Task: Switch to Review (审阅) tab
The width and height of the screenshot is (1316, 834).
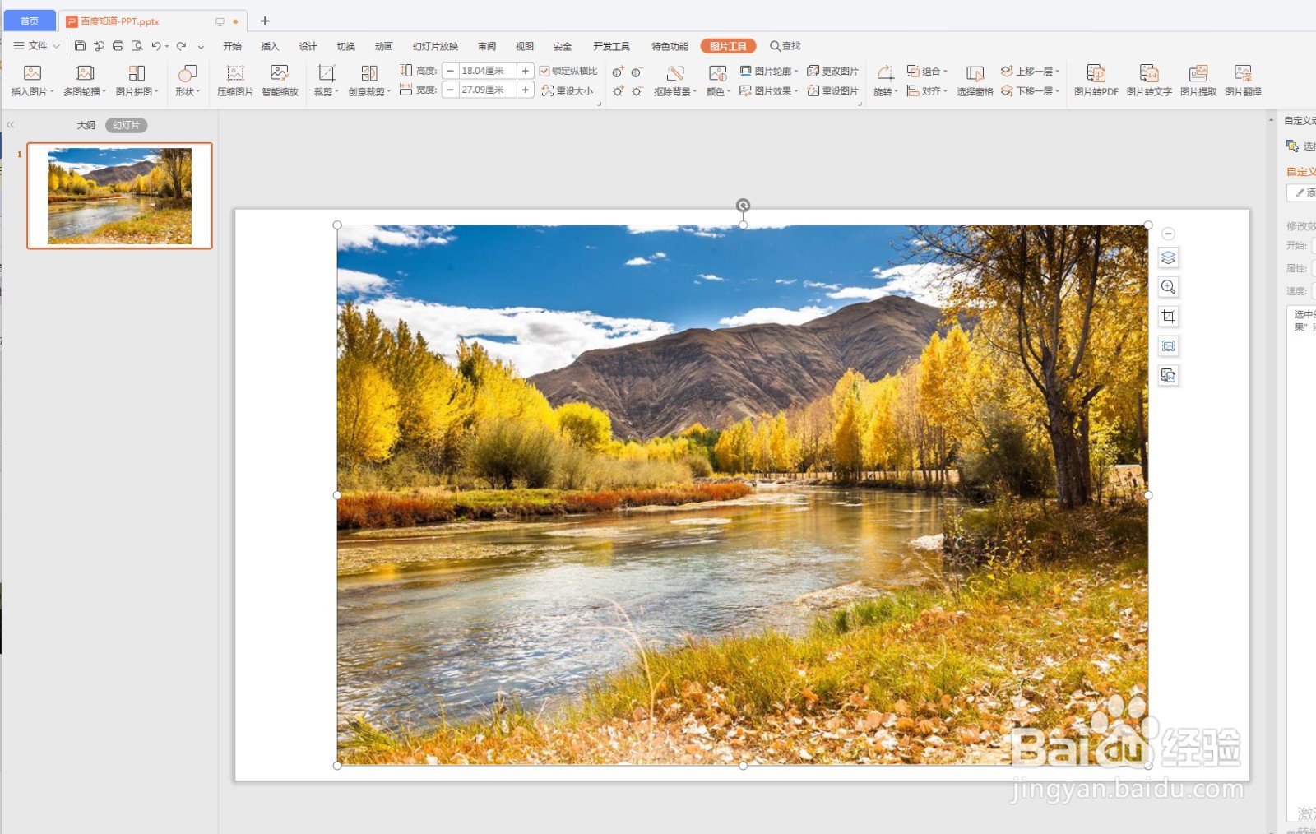Action: [487, 47]
